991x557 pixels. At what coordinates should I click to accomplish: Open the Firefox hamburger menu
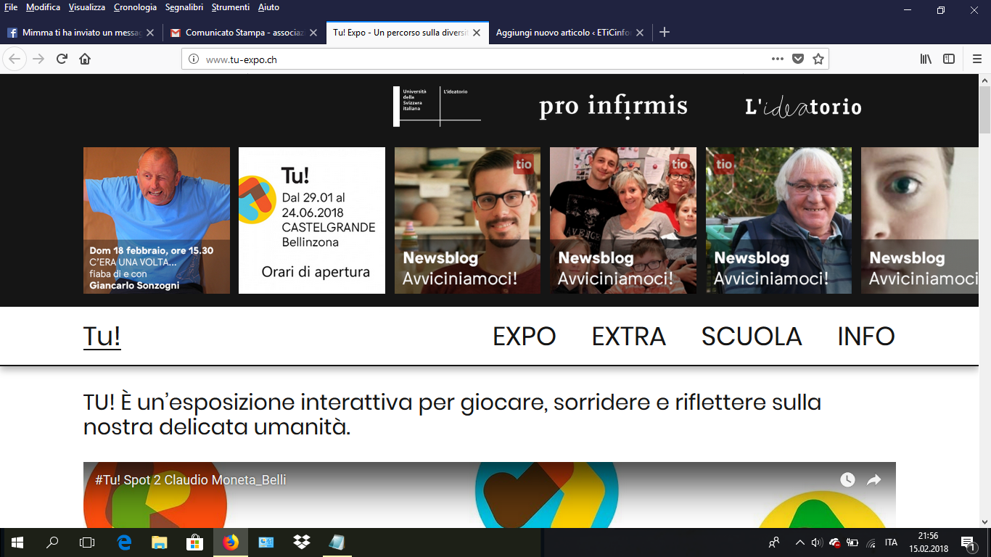tap(977, 59)
